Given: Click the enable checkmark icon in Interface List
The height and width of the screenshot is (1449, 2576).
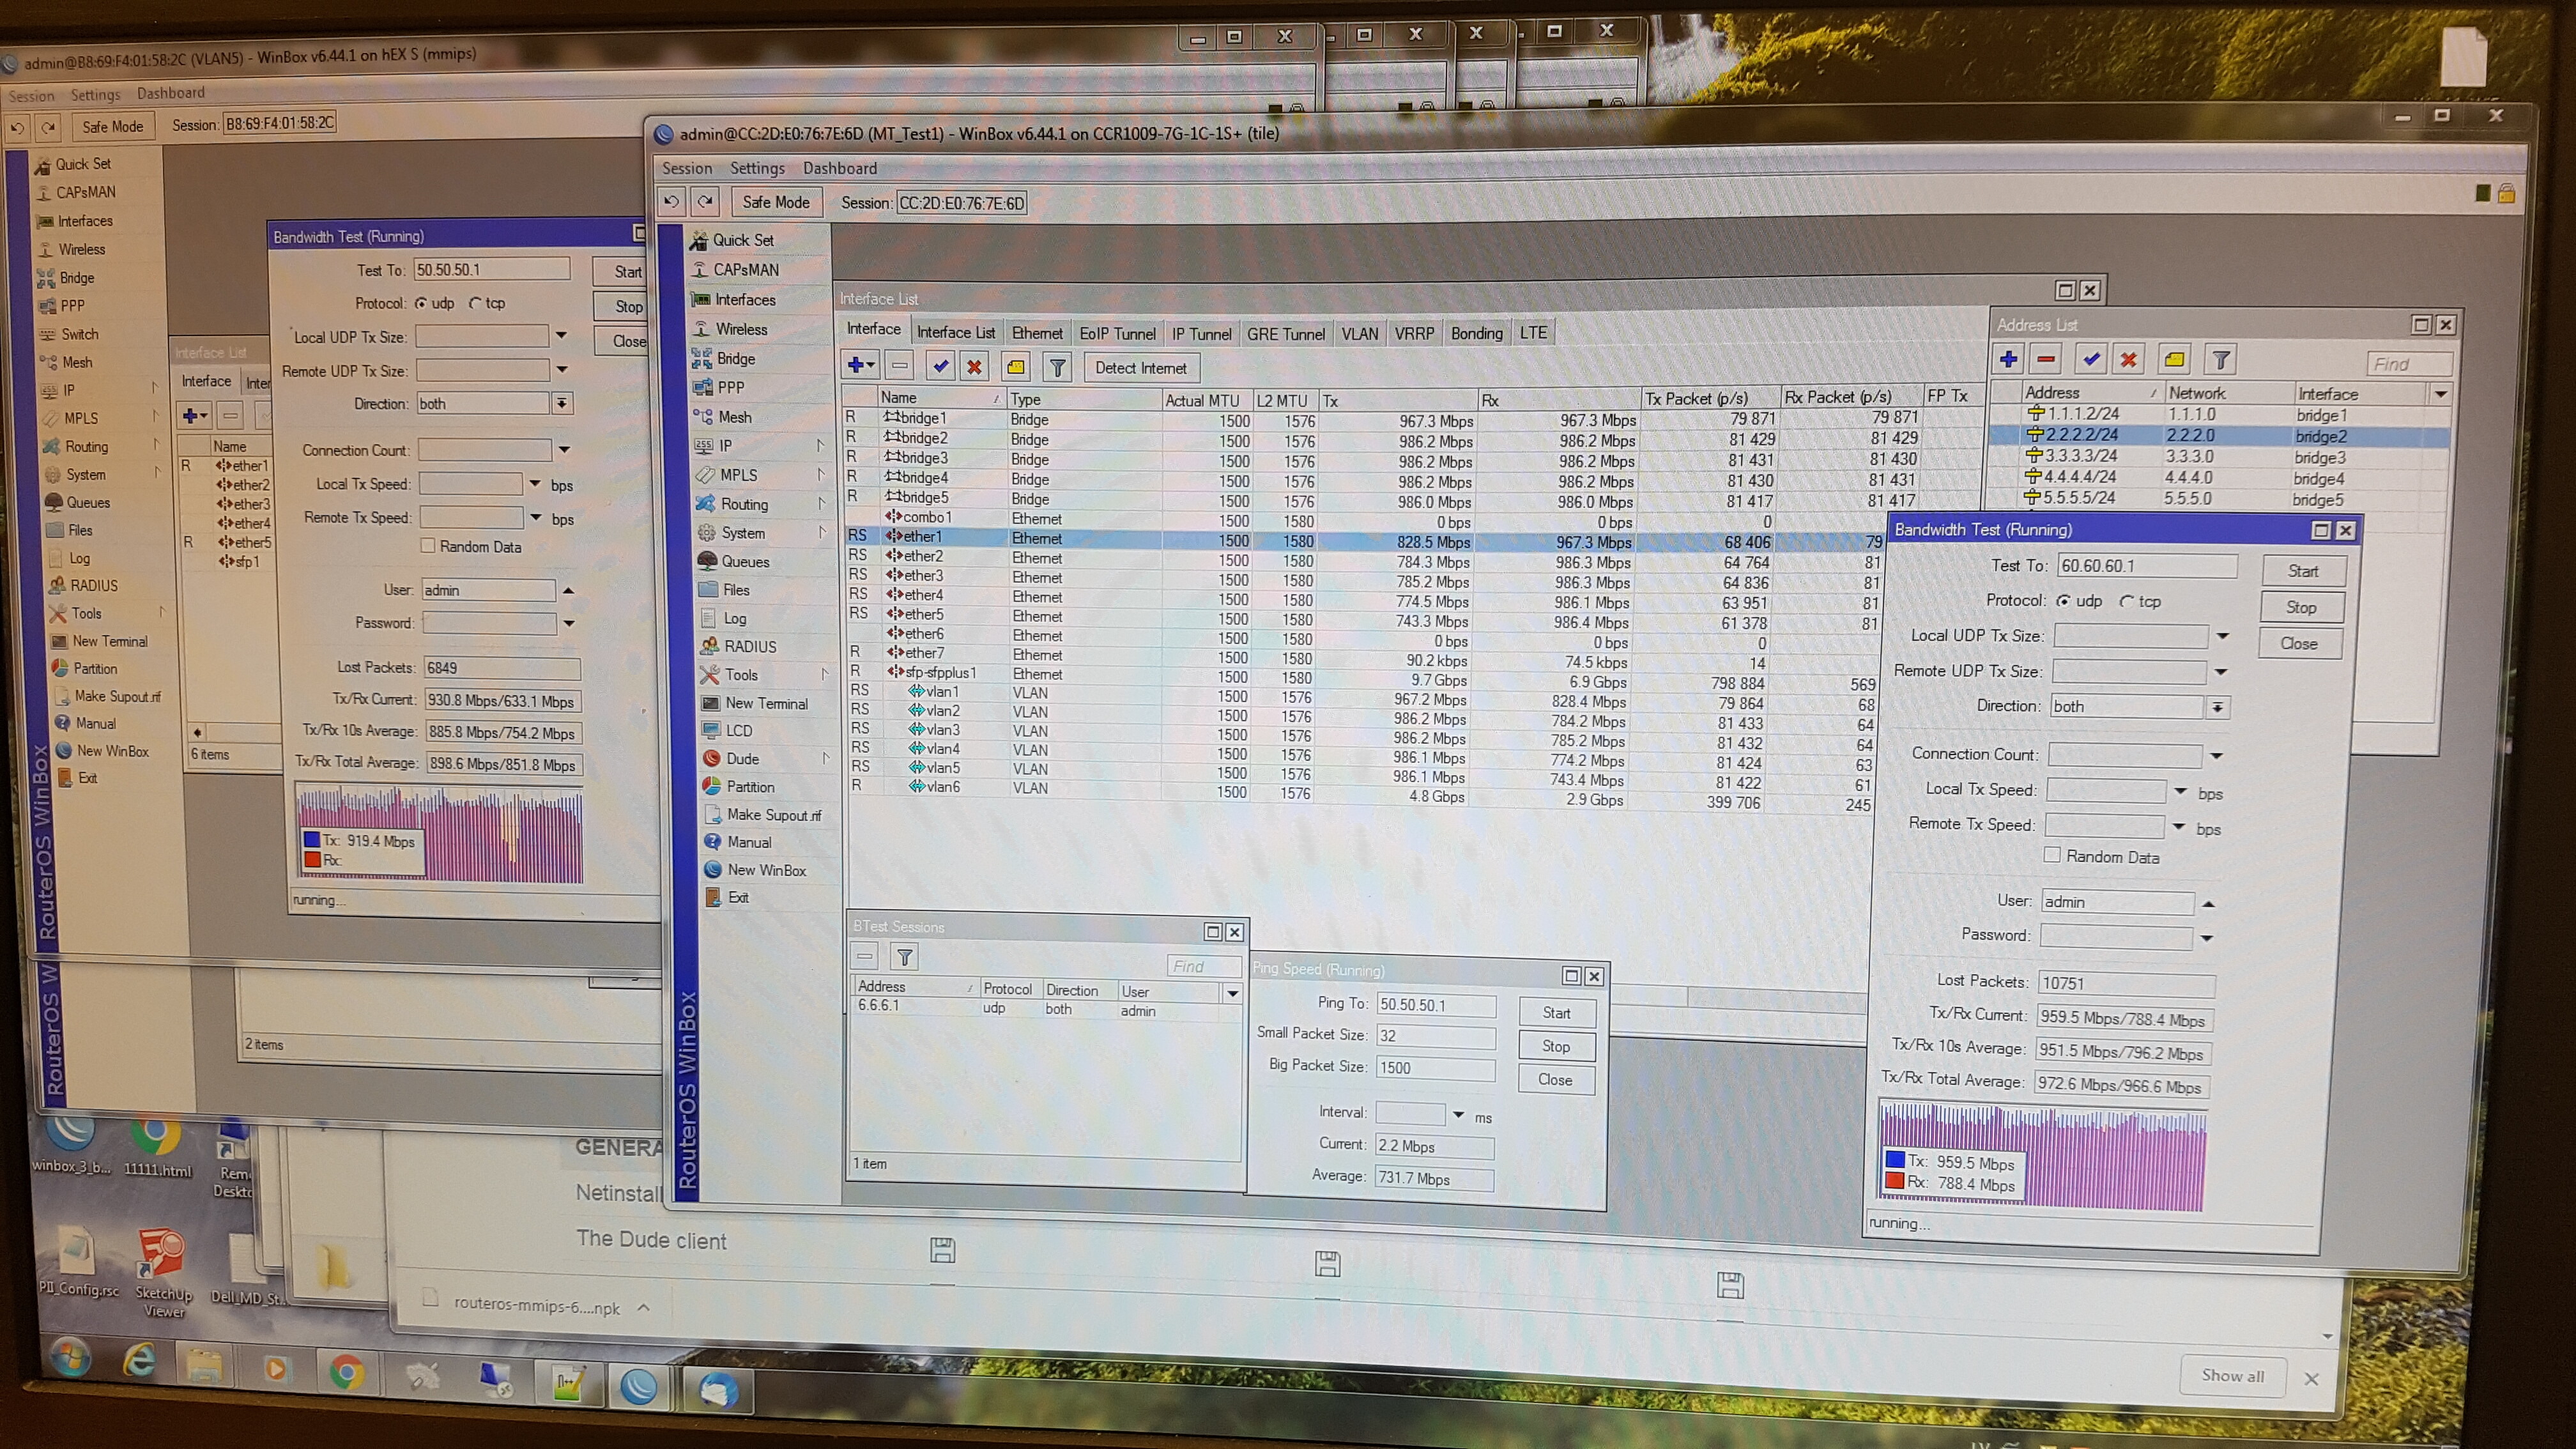Looking at the screenshot, I should point(940,366).
